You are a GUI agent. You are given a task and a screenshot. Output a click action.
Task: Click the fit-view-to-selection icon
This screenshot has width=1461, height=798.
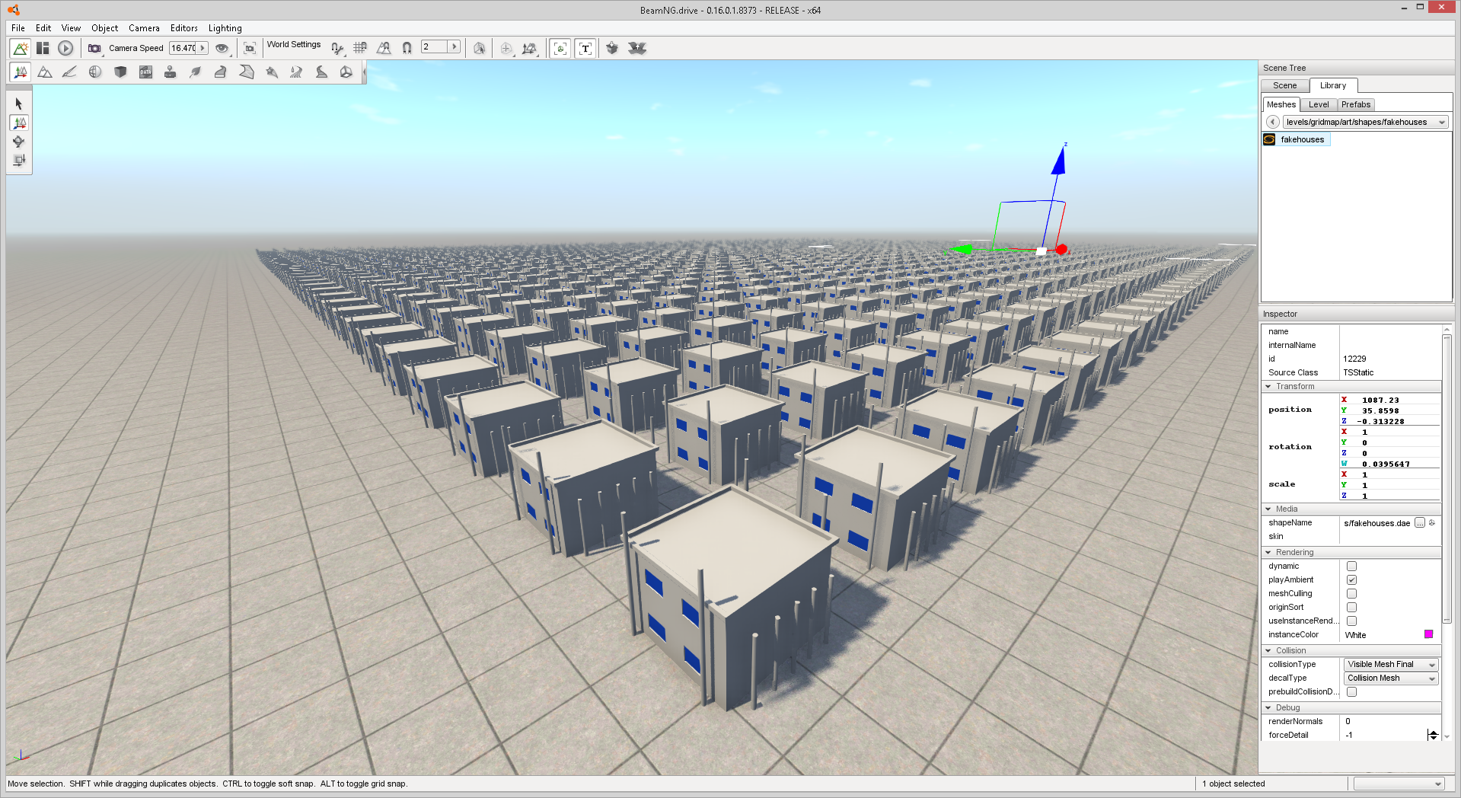pos(250,48)
